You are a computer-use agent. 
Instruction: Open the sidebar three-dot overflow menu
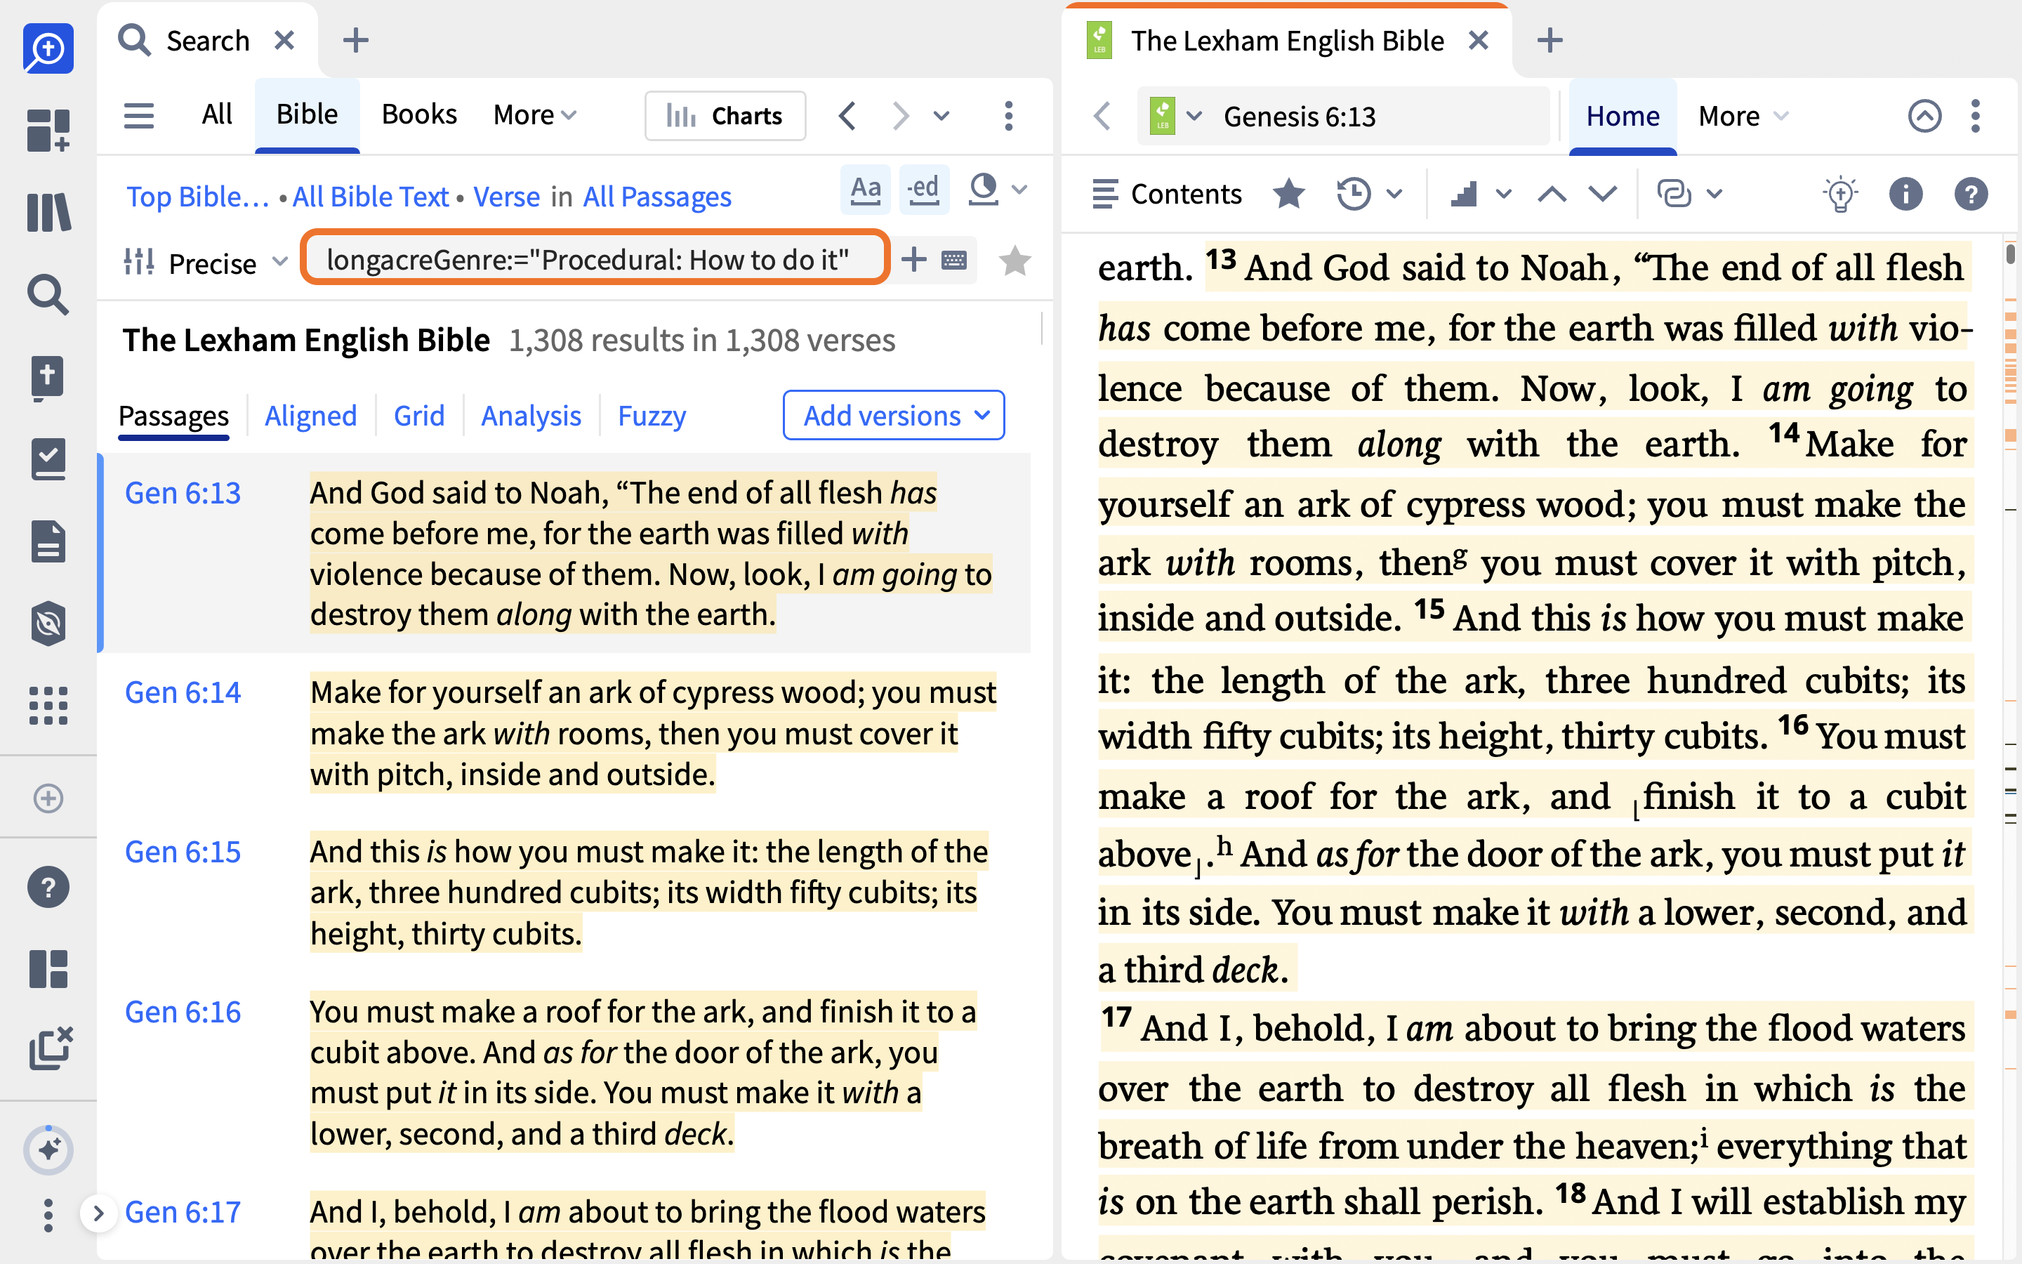(48, 1216)
